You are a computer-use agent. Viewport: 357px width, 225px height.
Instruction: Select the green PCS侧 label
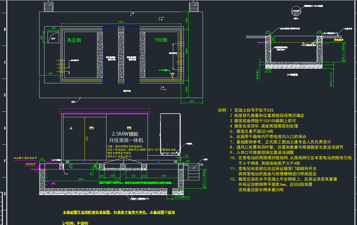(161, 40)
